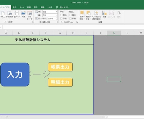Toggle 見出し 印刷 headings print checkbox
The image size is (144, 119).
(x=70, y=18)
